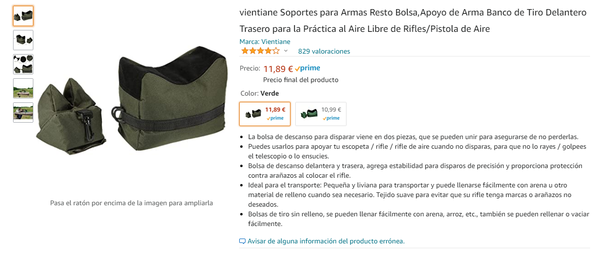Click the star rating icon

260,51
